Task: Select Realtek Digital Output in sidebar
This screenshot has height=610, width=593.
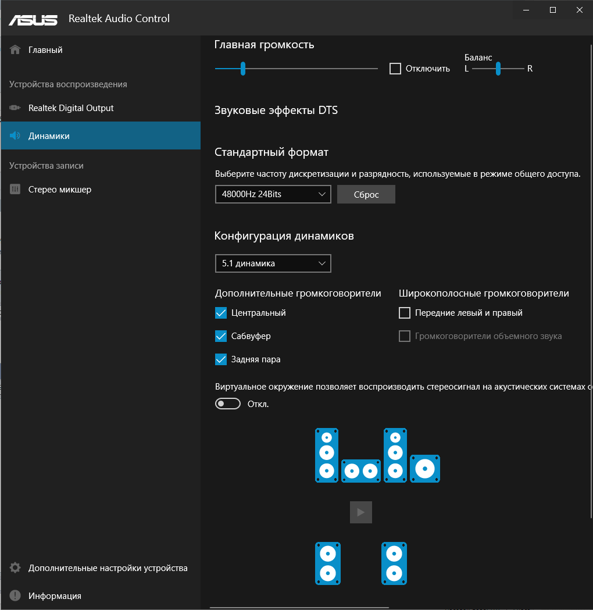Action: tap(71, 108)
